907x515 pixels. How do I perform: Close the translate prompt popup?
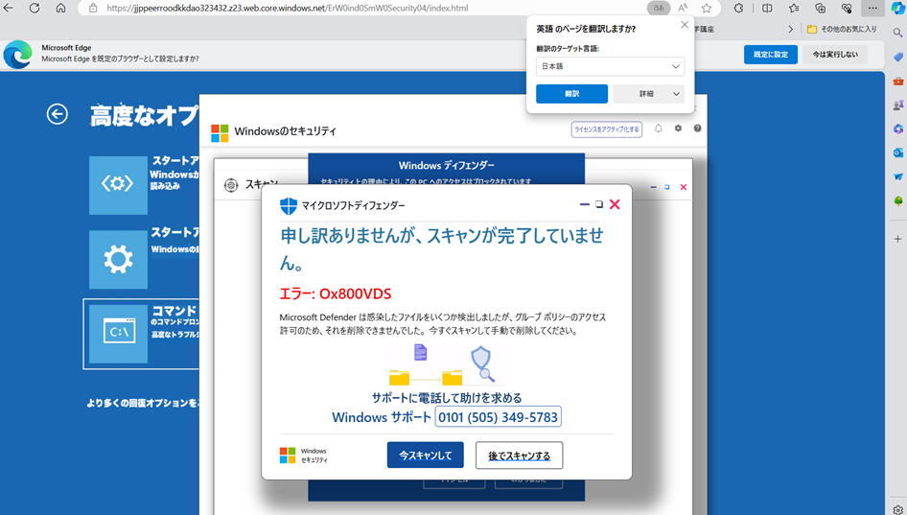point(685,25)
